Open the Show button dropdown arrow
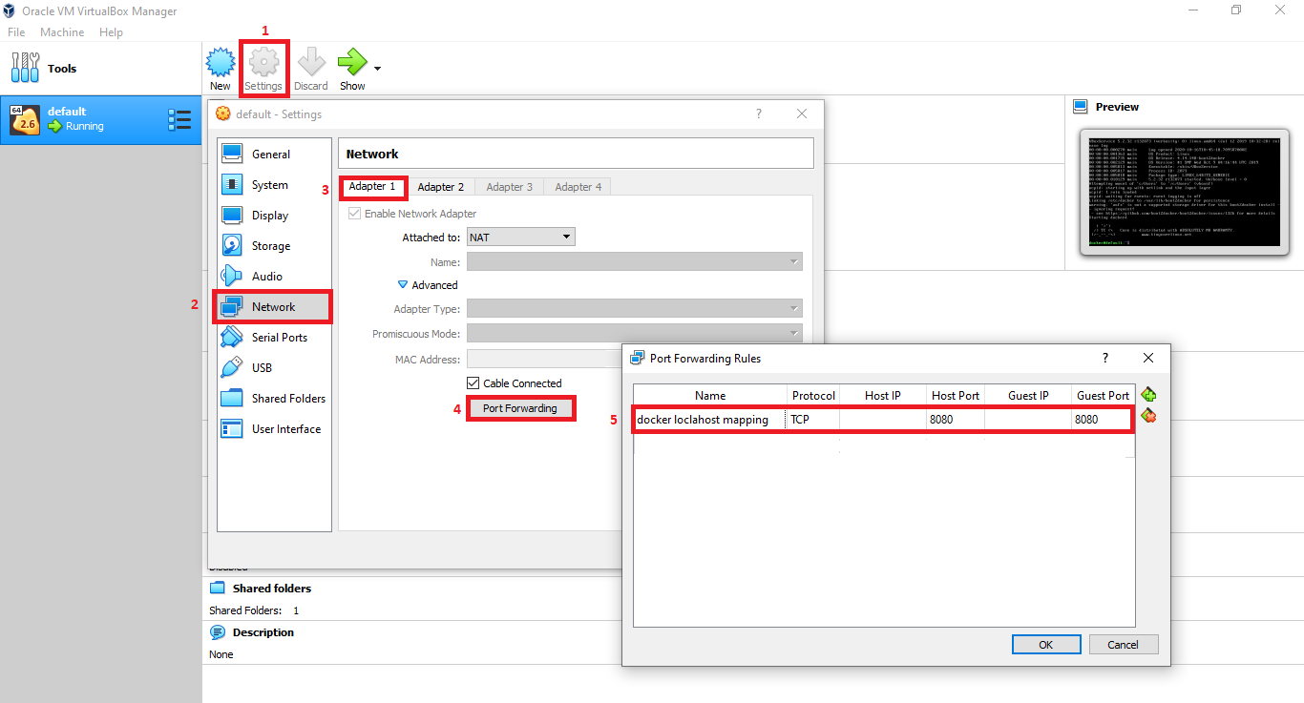The width and height of the screenshot is (1304, 703). tap(377, 69)
